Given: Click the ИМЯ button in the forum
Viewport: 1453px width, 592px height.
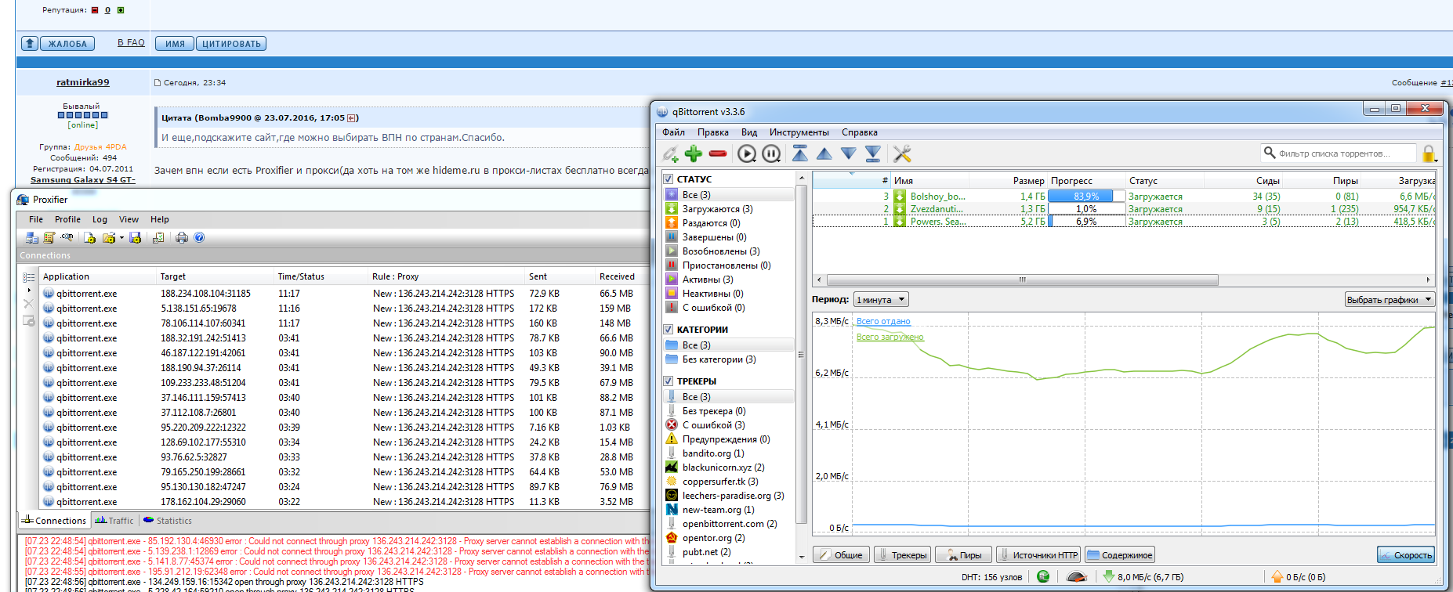Looking at the screenshot, I should coord(175,44).
